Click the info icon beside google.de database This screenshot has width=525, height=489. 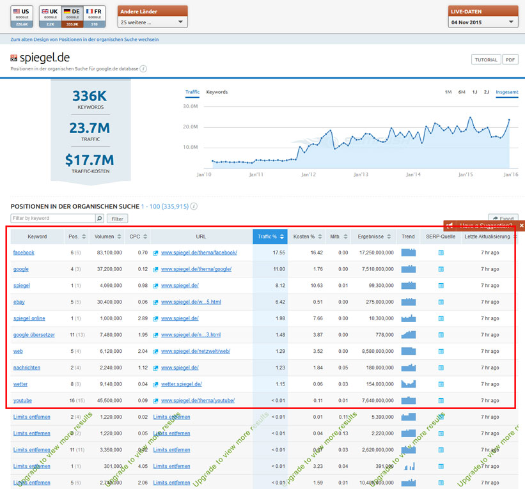point(143,69)
